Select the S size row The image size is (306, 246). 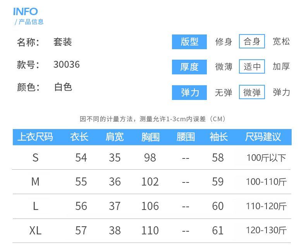pos(35,158)
